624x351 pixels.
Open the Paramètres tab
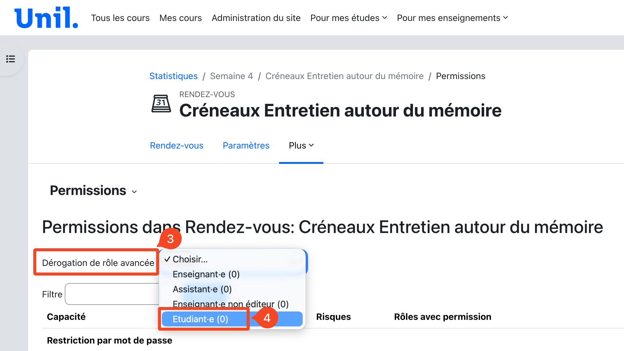(246, 146)
